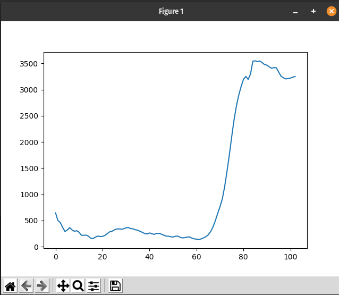Open the Configure subplots dialog
This screenshot has width=339, height=295.
94,286
